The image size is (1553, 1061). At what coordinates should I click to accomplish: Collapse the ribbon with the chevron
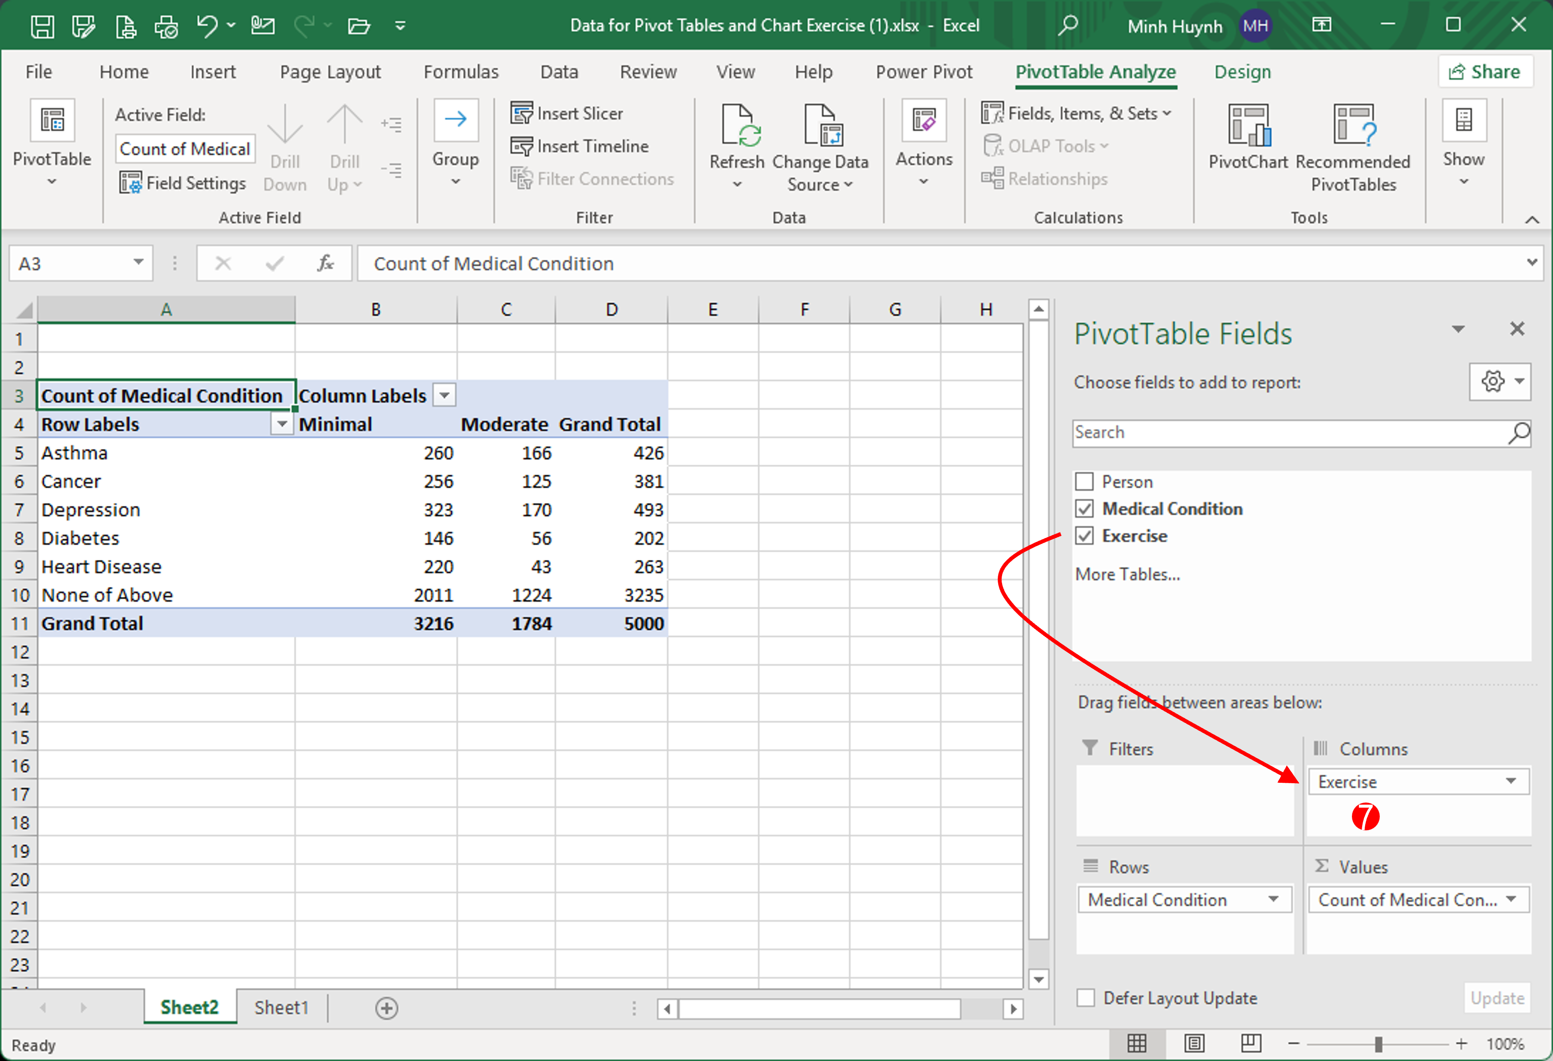tap(1532, 220)
